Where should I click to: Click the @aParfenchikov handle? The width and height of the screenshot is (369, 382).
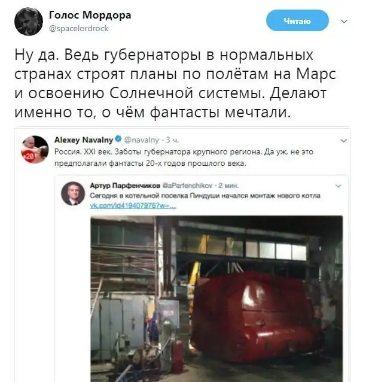[187, 186]
